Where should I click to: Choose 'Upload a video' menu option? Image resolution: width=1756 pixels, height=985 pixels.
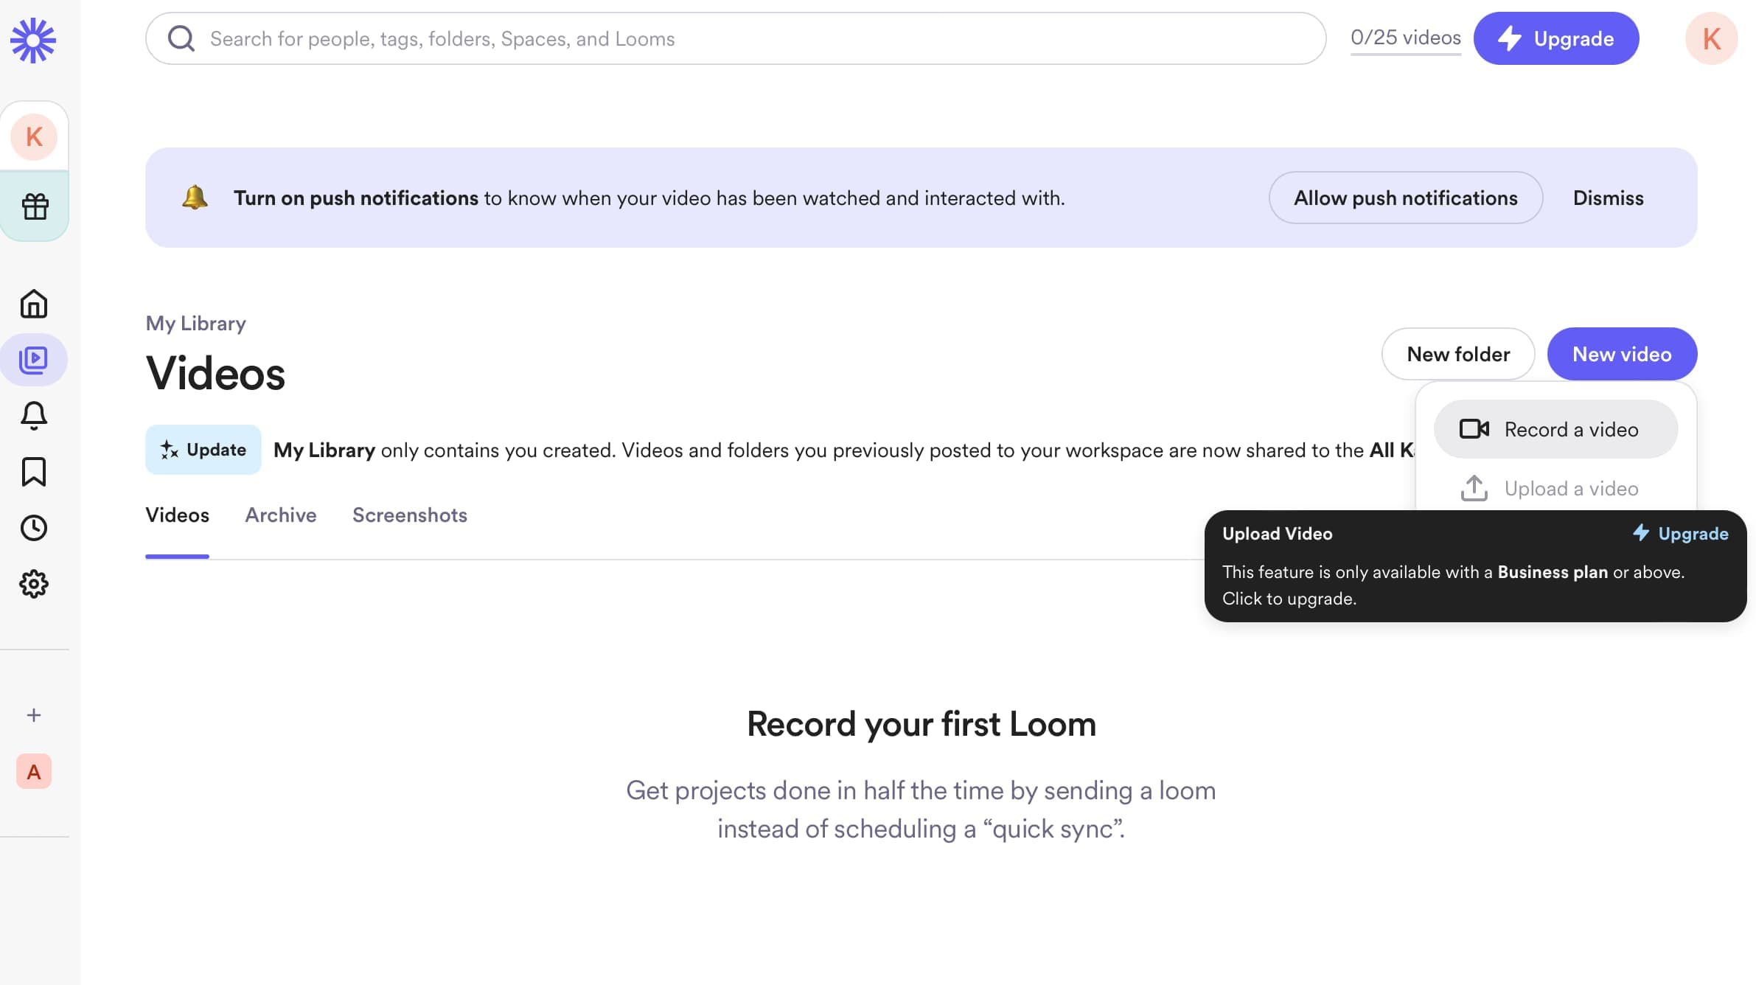(1555, 488)
